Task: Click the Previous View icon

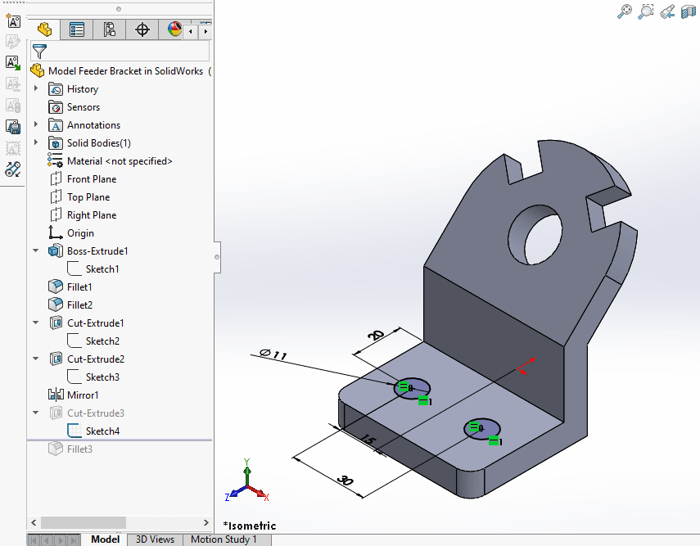Action: [666, 11]
